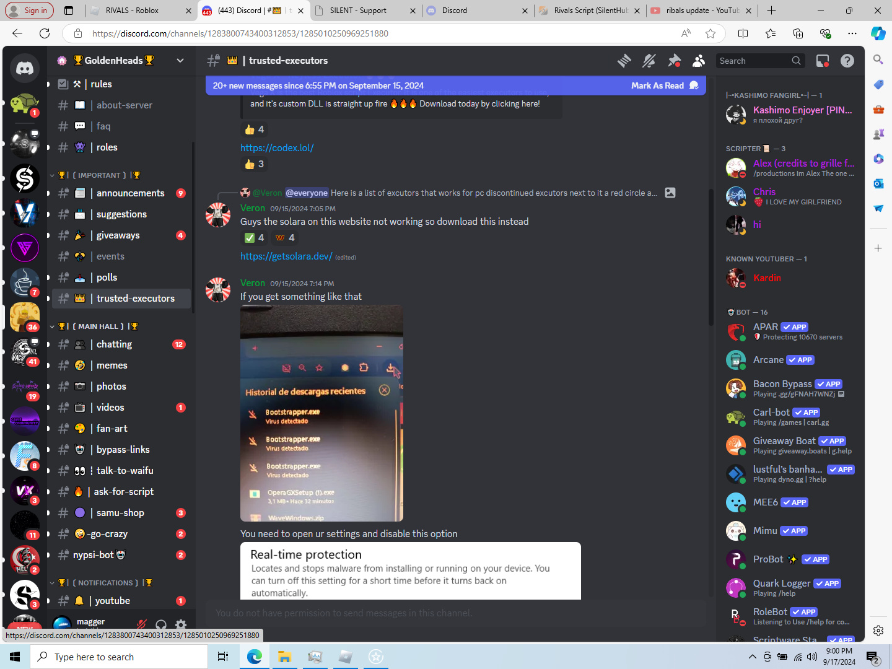892x669 pixels.
Task: Toggle the W emoji reaction
Action: click(x=285, y=238)
